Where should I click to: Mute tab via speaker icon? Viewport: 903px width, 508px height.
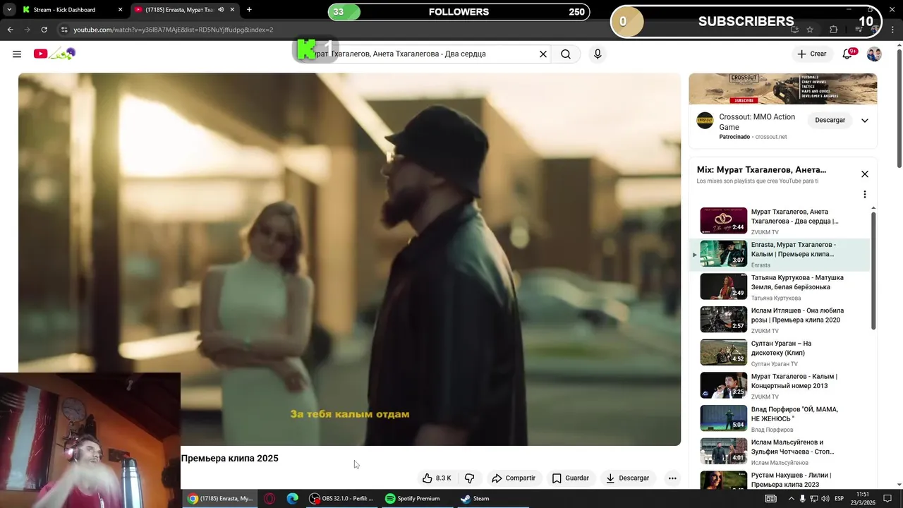[221, 10]
